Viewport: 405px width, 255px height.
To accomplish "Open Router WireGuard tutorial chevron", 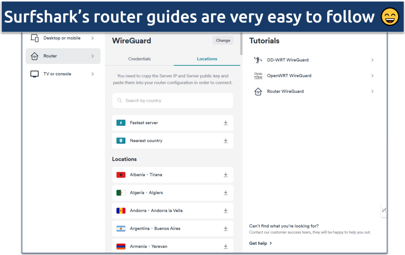I will tap(372, 91).
